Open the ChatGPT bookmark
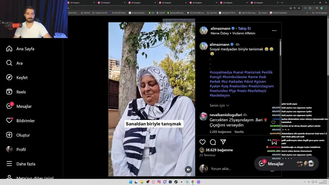 tap(161, 13)
